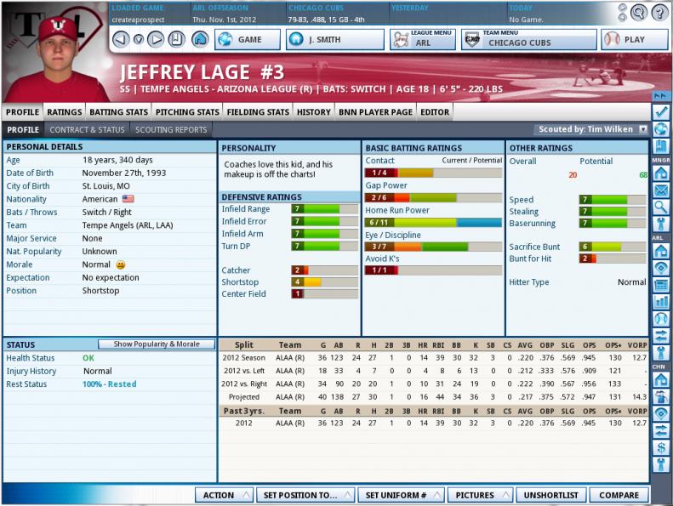The image size is (673, 506).
Task: Click Show Popularity & Morale button
Action: pos(156,344)
